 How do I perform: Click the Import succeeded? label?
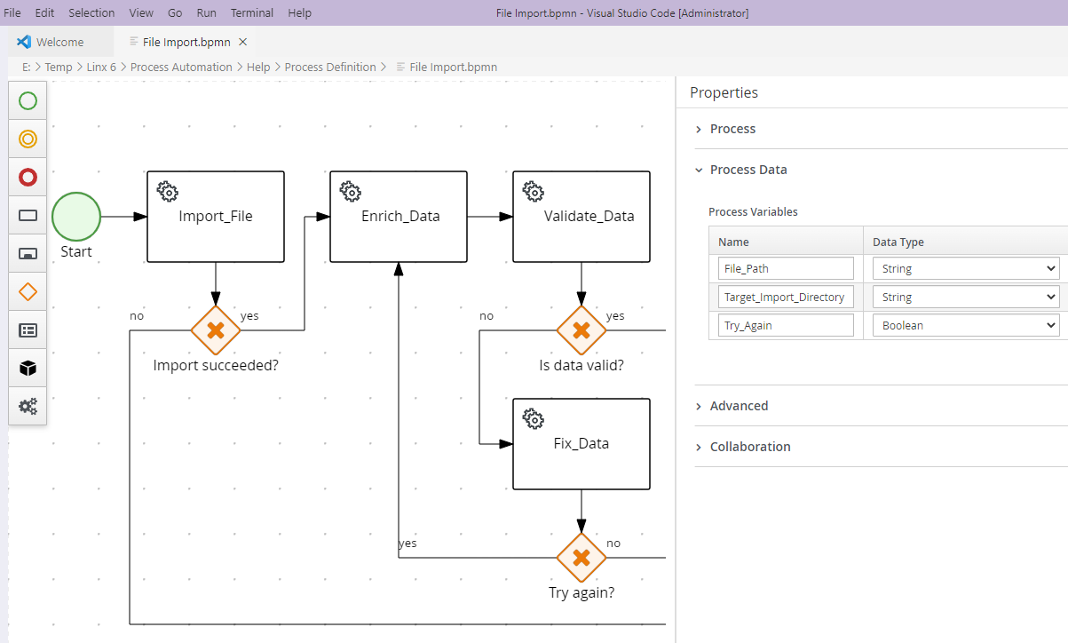point(216,365)
